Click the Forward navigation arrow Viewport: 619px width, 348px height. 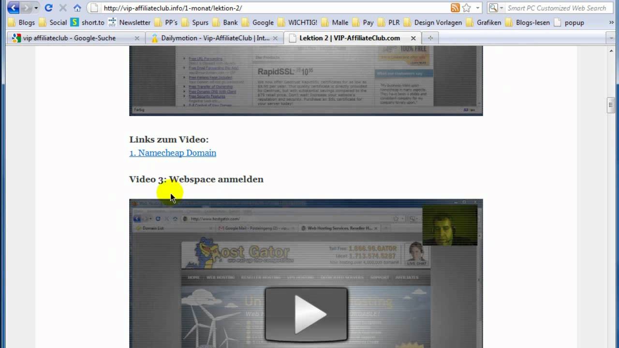(x=25, y=8)
